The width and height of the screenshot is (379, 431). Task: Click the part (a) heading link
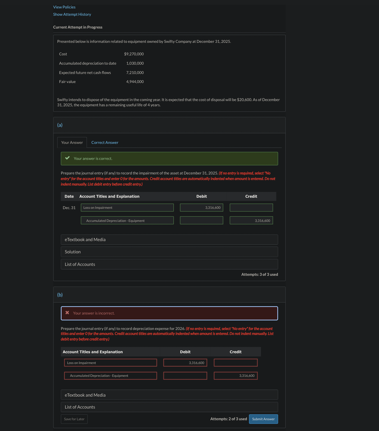pyautogui.click(x=60, y=125)
